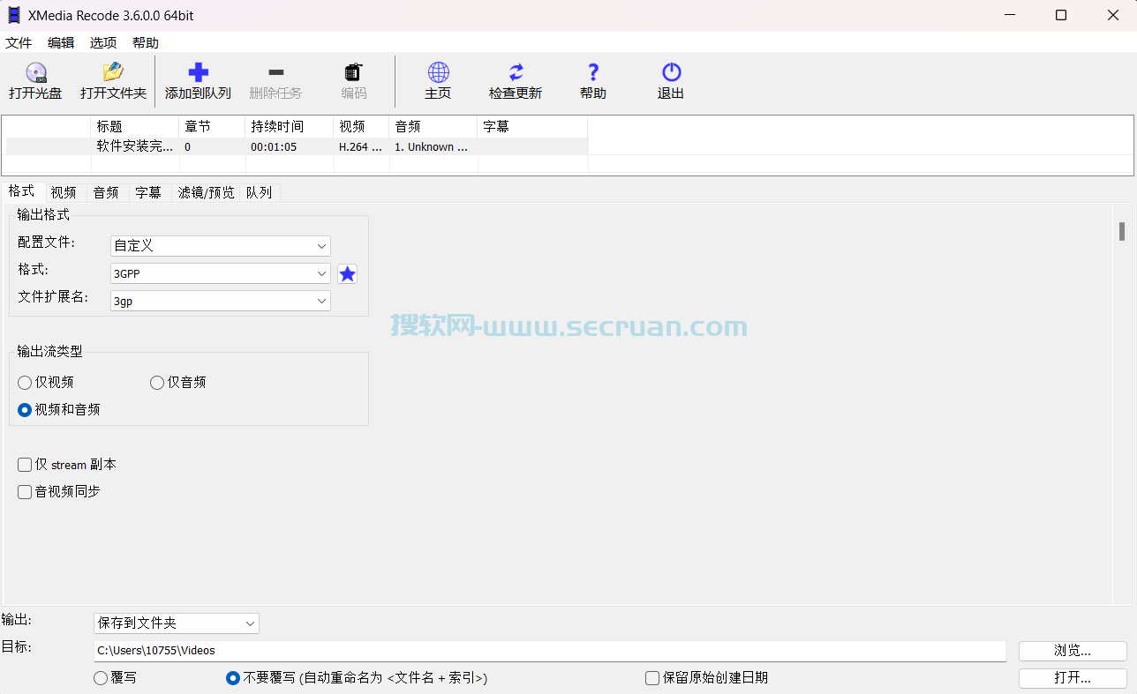Select the file row titled 软件安装完...
This screenshot has width=1137, height=694.
(297, 146)
